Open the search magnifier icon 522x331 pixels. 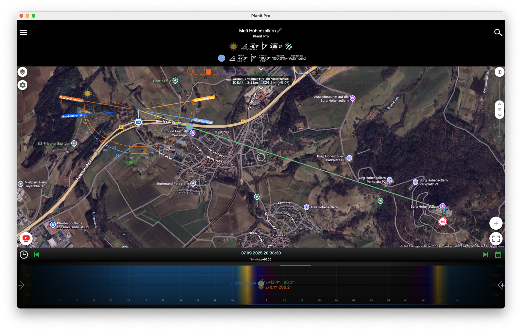[498, 32]
